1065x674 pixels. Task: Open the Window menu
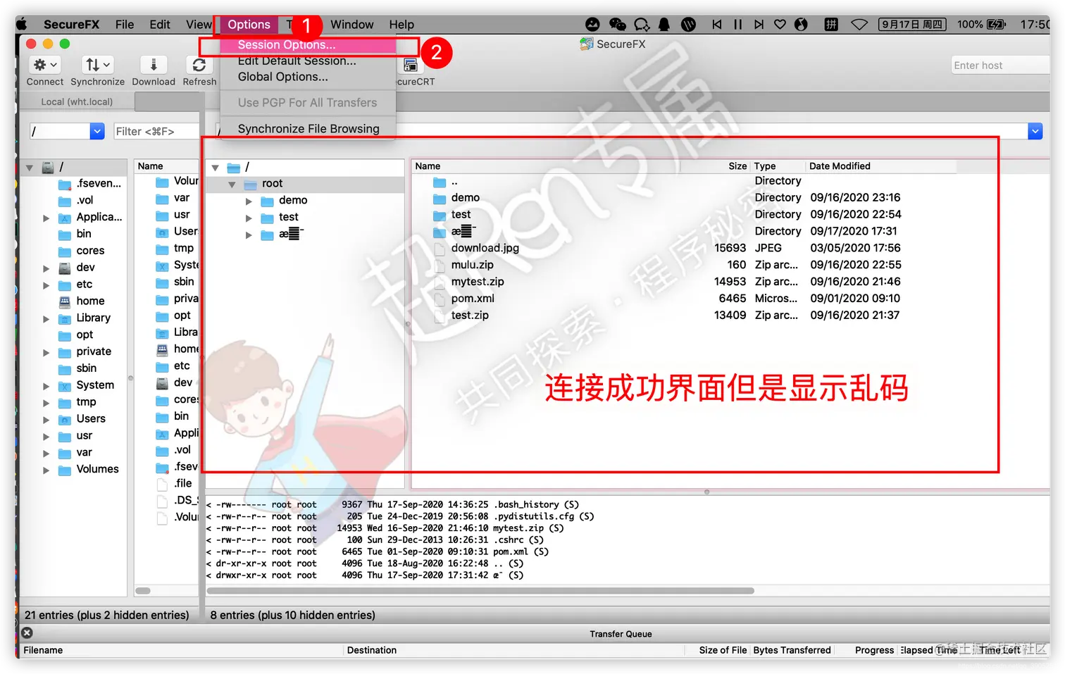(x=352, y=25)
